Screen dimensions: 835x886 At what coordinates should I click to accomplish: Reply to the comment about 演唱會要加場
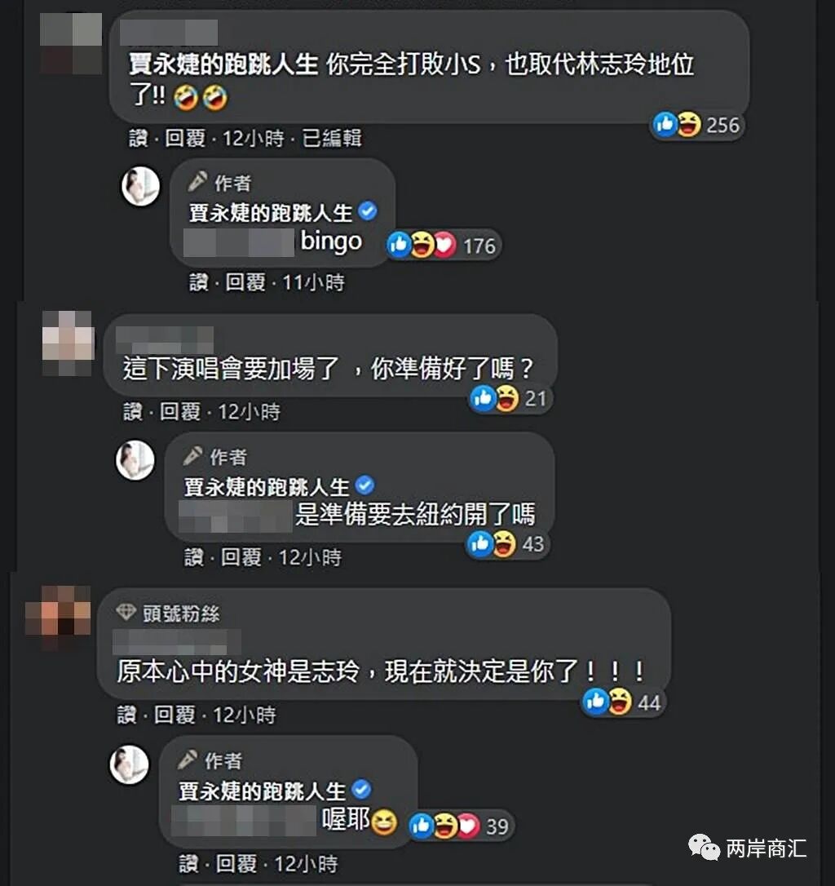pyautogui.click(x=179, y=412)
